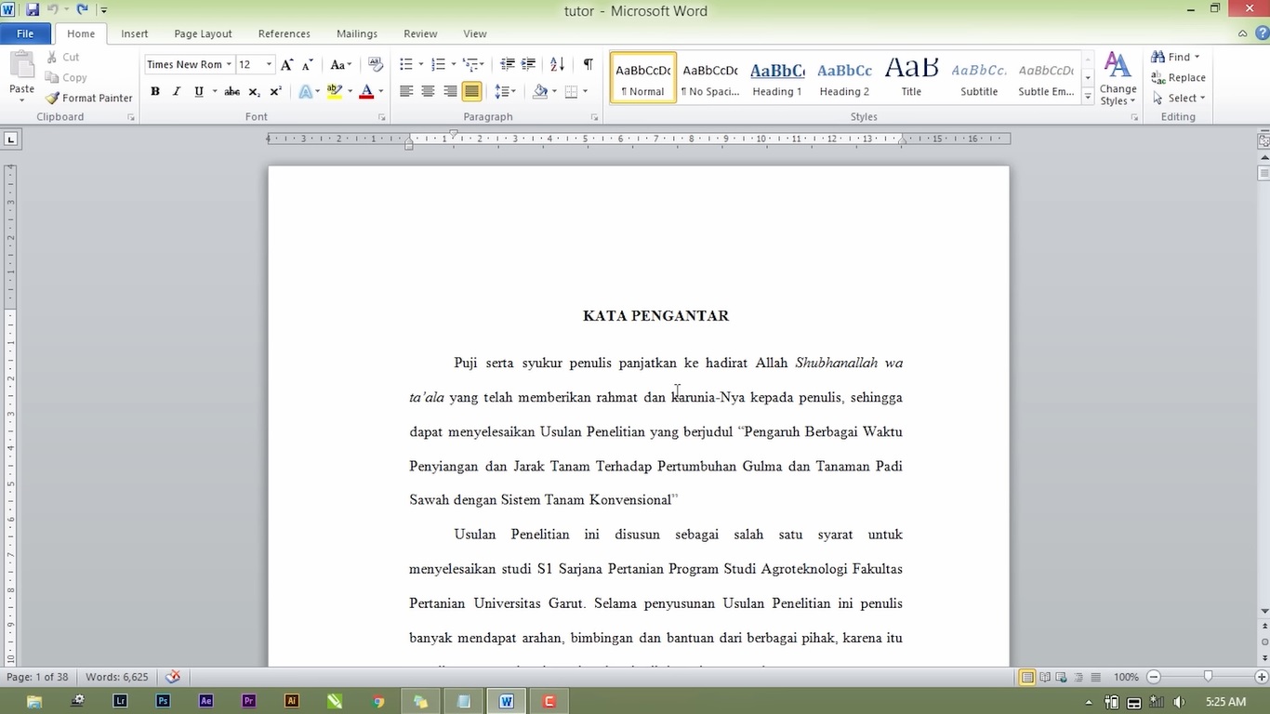Toggle Show/Hide paragraph marks

point(588,64)
